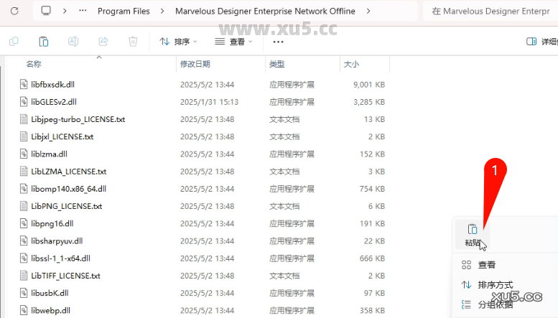Screen dimensions: 558x318
Task: Open the 查看 view dropdown in the toolbar
Action: pyautogui.click(x=233, y=42)
